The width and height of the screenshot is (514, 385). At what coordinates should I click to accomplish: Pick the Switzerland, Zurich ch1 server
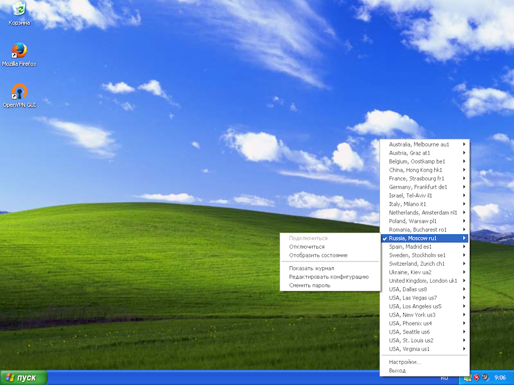(425, 264)
